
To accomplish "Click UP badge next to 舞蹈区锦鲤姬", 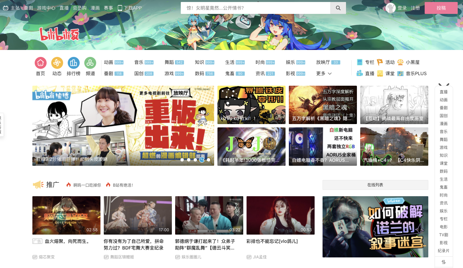I will pyautogui.click(x=106, y=257).
